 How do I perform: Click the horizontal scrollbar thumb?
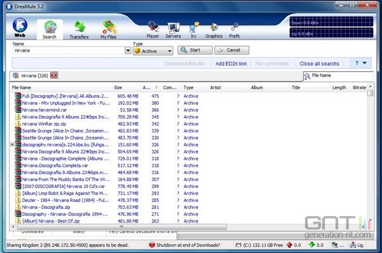pos(122,227)
